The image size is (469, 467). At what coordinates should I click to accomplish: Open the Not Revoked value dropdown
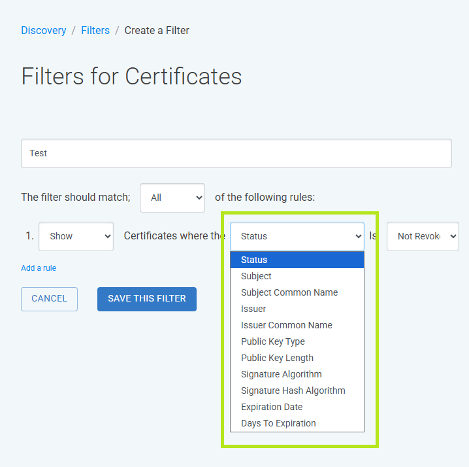point(423,236)
